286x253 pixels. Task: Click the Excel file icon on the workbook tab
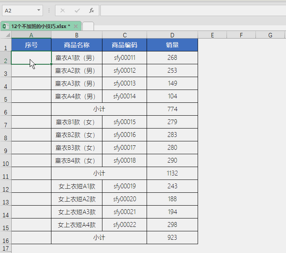[6, 26]
